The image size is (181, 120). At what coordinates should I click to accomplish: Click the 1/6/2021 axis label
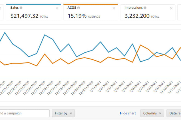tap(135, 87)
